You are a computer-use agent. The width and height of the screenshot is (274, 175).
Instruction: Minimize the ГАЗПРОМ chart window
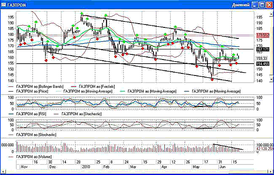click(x=255, y=5)
